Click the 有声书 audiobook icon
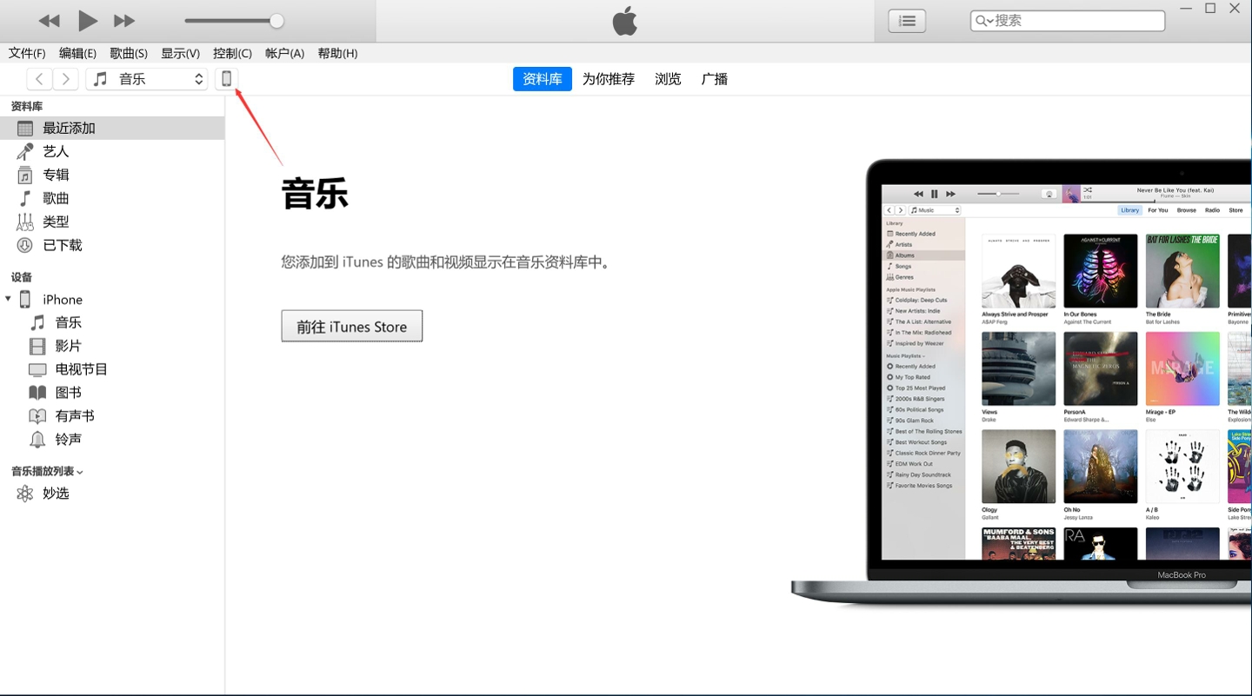The image size is (1252, 696). point(37,416)
